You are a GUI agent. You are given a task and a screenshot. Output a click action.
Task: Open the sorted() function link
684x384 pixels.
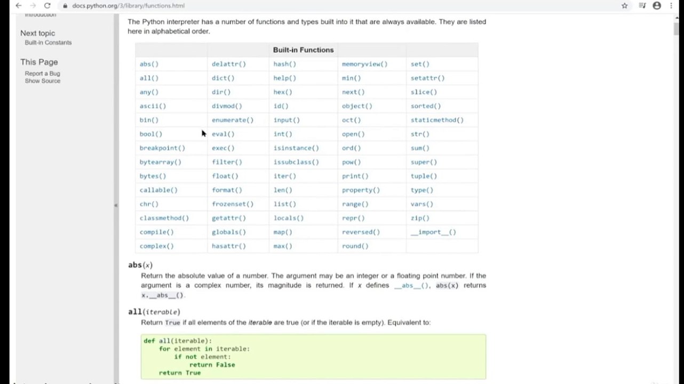[426, 106]
